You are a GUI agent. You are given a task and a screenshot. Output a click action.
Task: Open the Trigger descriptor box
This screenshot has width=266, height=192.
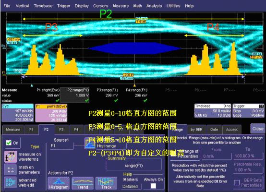[249, 111]
